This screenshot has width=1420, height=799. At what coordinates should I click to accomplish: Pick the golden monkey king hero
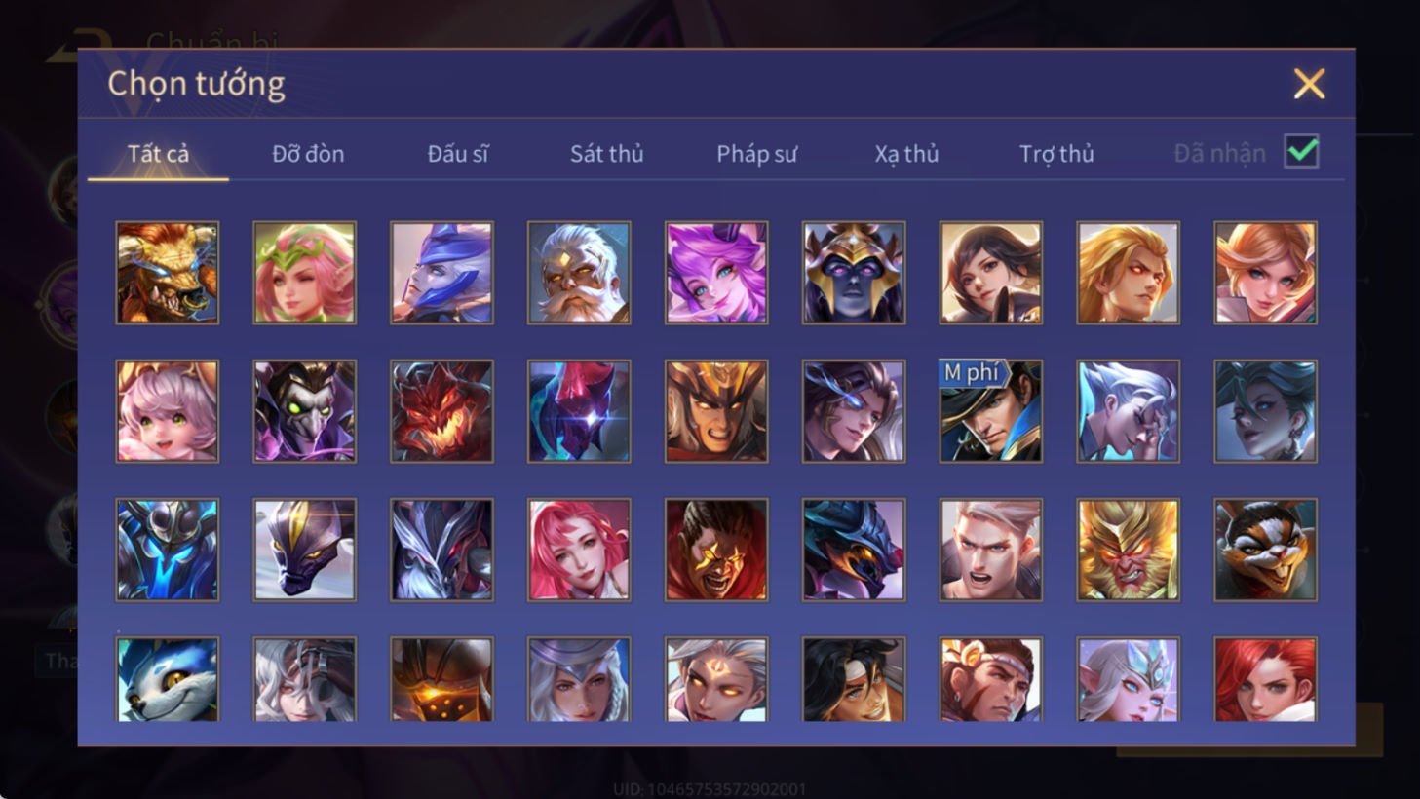point(1128,550)
